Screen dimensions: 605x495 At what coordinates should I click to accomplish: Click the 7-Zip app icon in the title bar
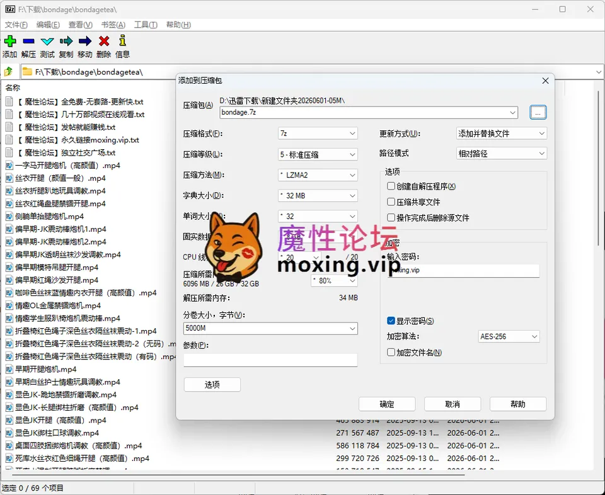pyautogui.click(x=10, y=9)
